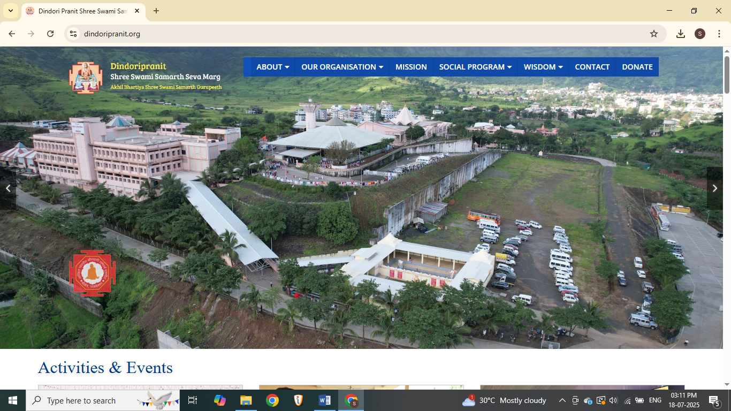731x411 pixels.
Task: Reload the page with the refresh icon
Action: click(50, 34)
